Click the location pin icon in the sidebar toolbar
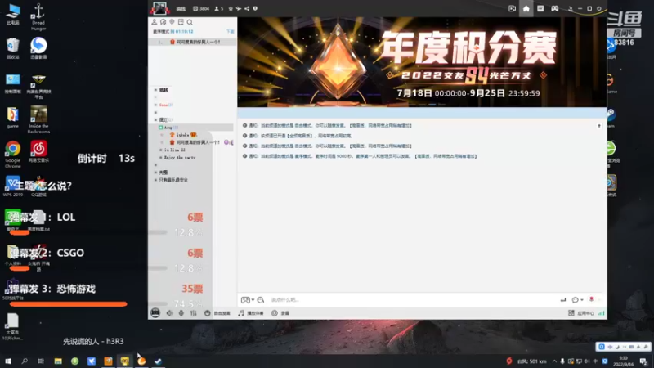The image size is (654, 368). tap(172, 22)
